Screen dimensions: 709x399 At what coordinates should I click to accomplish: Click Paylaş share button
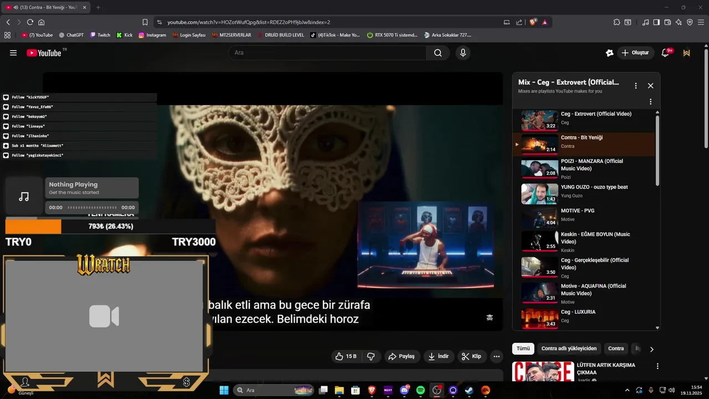coord(402,356)
